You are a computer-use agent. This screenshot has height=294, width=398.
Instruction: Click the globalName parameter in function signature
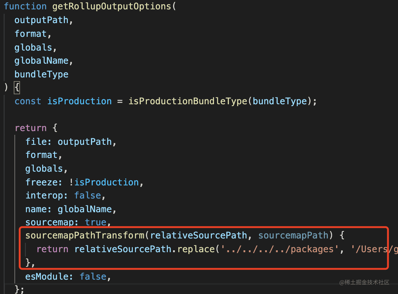(41, 61)
